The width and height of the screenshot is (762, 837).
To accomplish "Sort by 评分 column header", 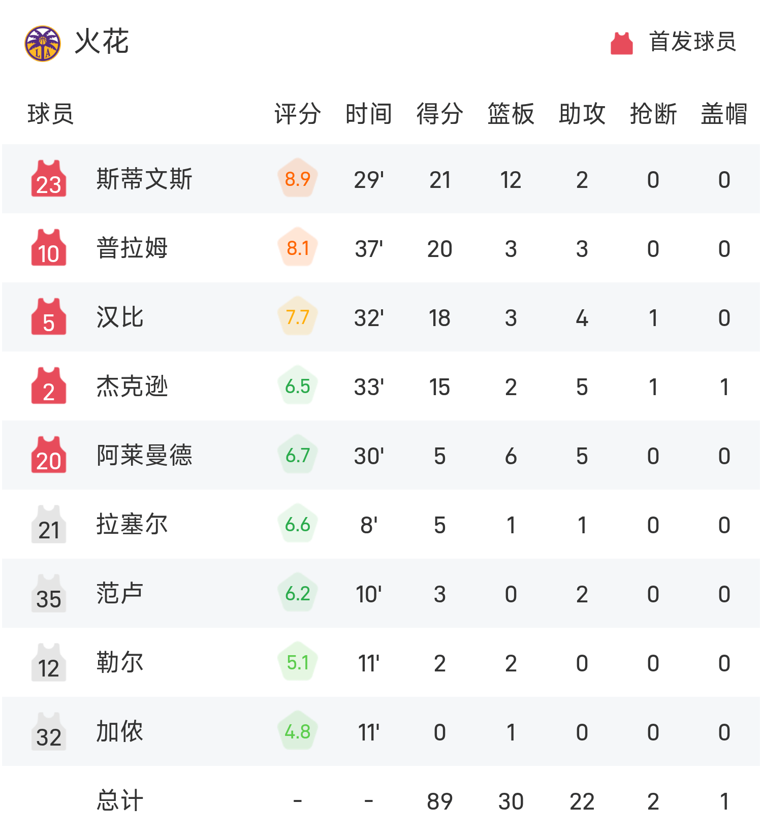I will click(x=298, y=114).
